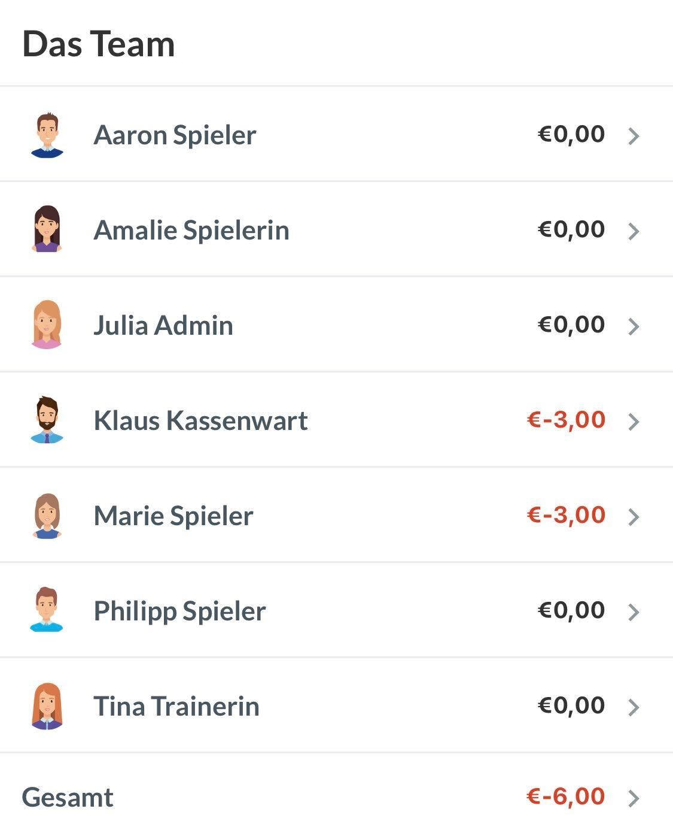Click Marie Spieler's avatar icon
Screen dimensions: 673x830
pyautogui.click(x=47, y=516)
